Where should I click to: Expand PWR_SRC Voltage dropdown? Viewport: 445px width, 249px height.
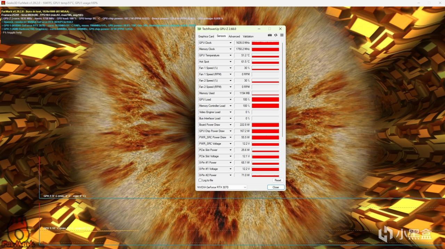coord(230,144)
